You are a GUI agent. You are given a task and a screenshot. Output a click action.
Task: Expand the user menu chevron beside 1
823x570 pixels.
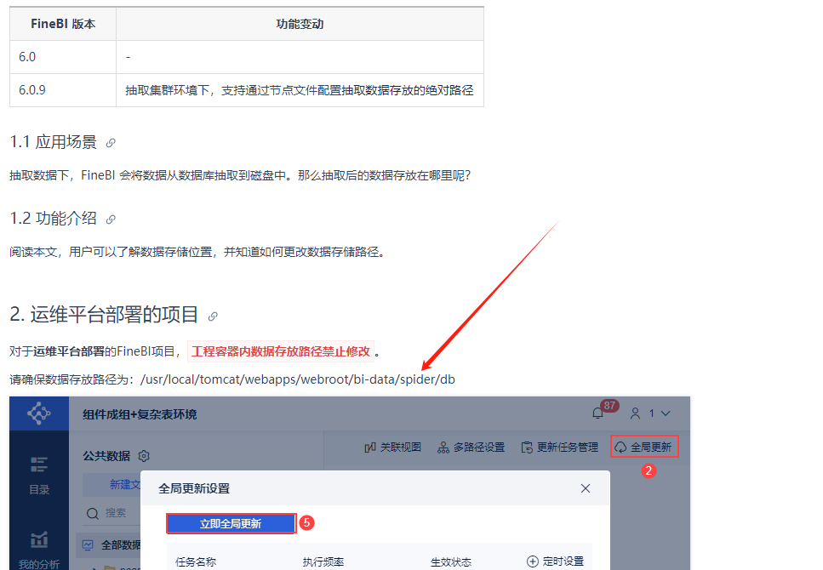point(666,413)
